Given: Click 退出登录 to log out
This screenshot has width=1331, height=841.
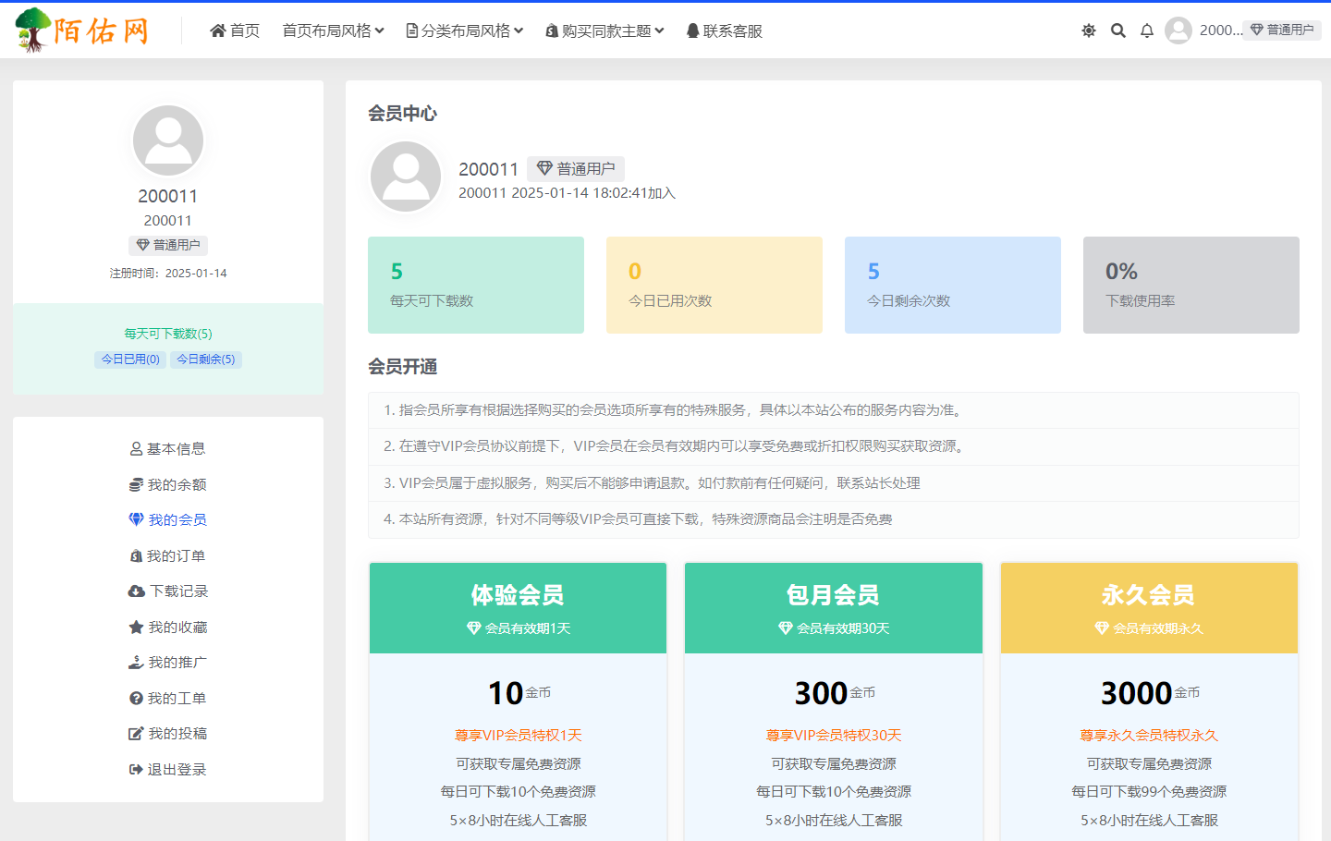Looking at the screenshot, I should pyautogui.click(x=168, y=770).
